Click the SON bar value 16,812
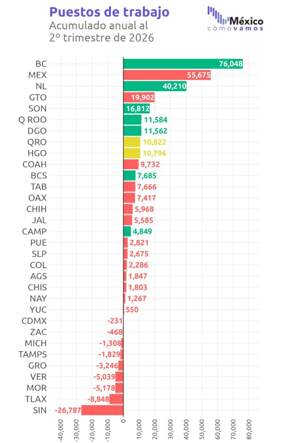 138,109
